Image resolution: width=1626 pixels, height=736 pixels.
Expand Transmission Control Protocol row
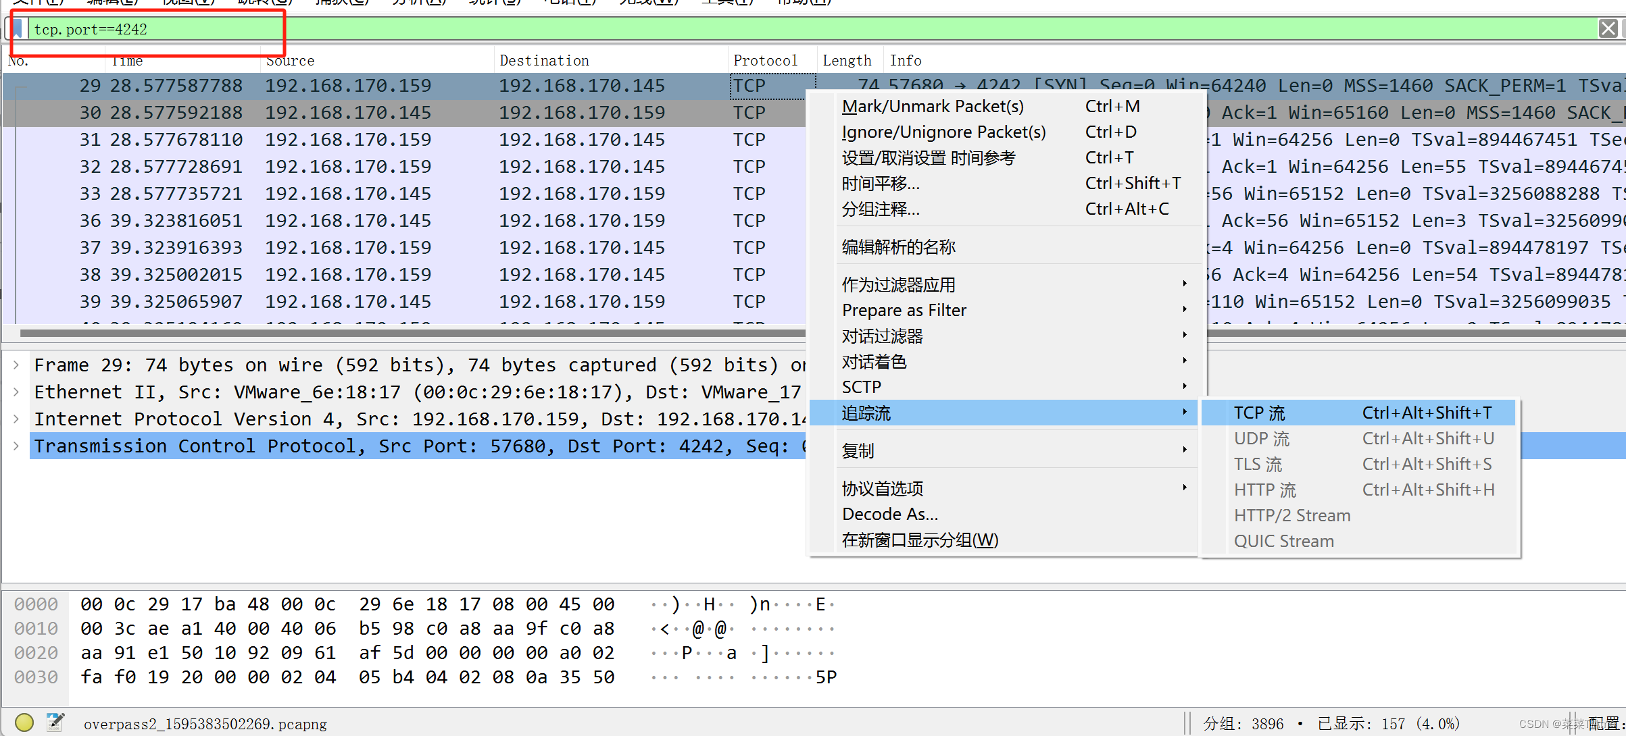coord(16,446)
